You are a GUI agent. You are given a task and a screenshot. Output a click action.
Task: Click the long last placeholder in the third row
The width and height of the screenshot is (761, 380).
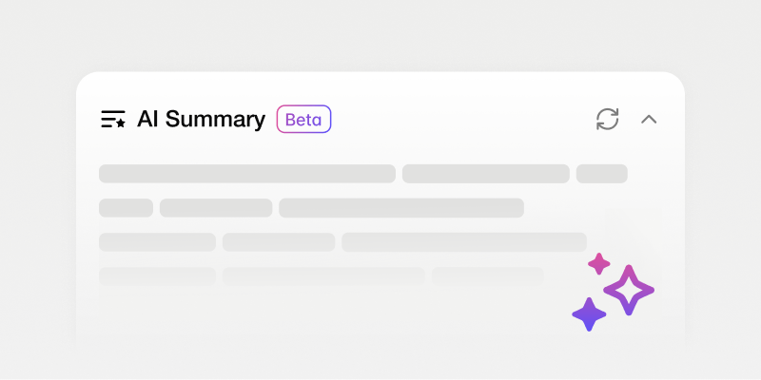click(463, 242)
